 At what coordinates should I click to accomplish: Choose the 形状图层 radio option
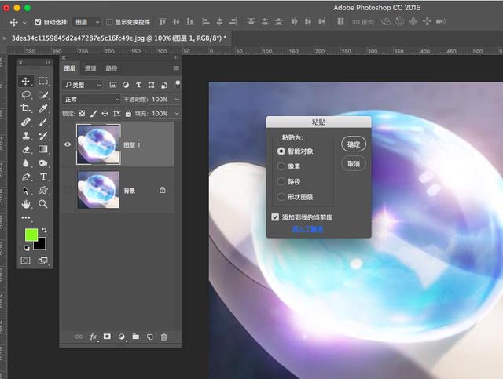click(x=281, y=197)
